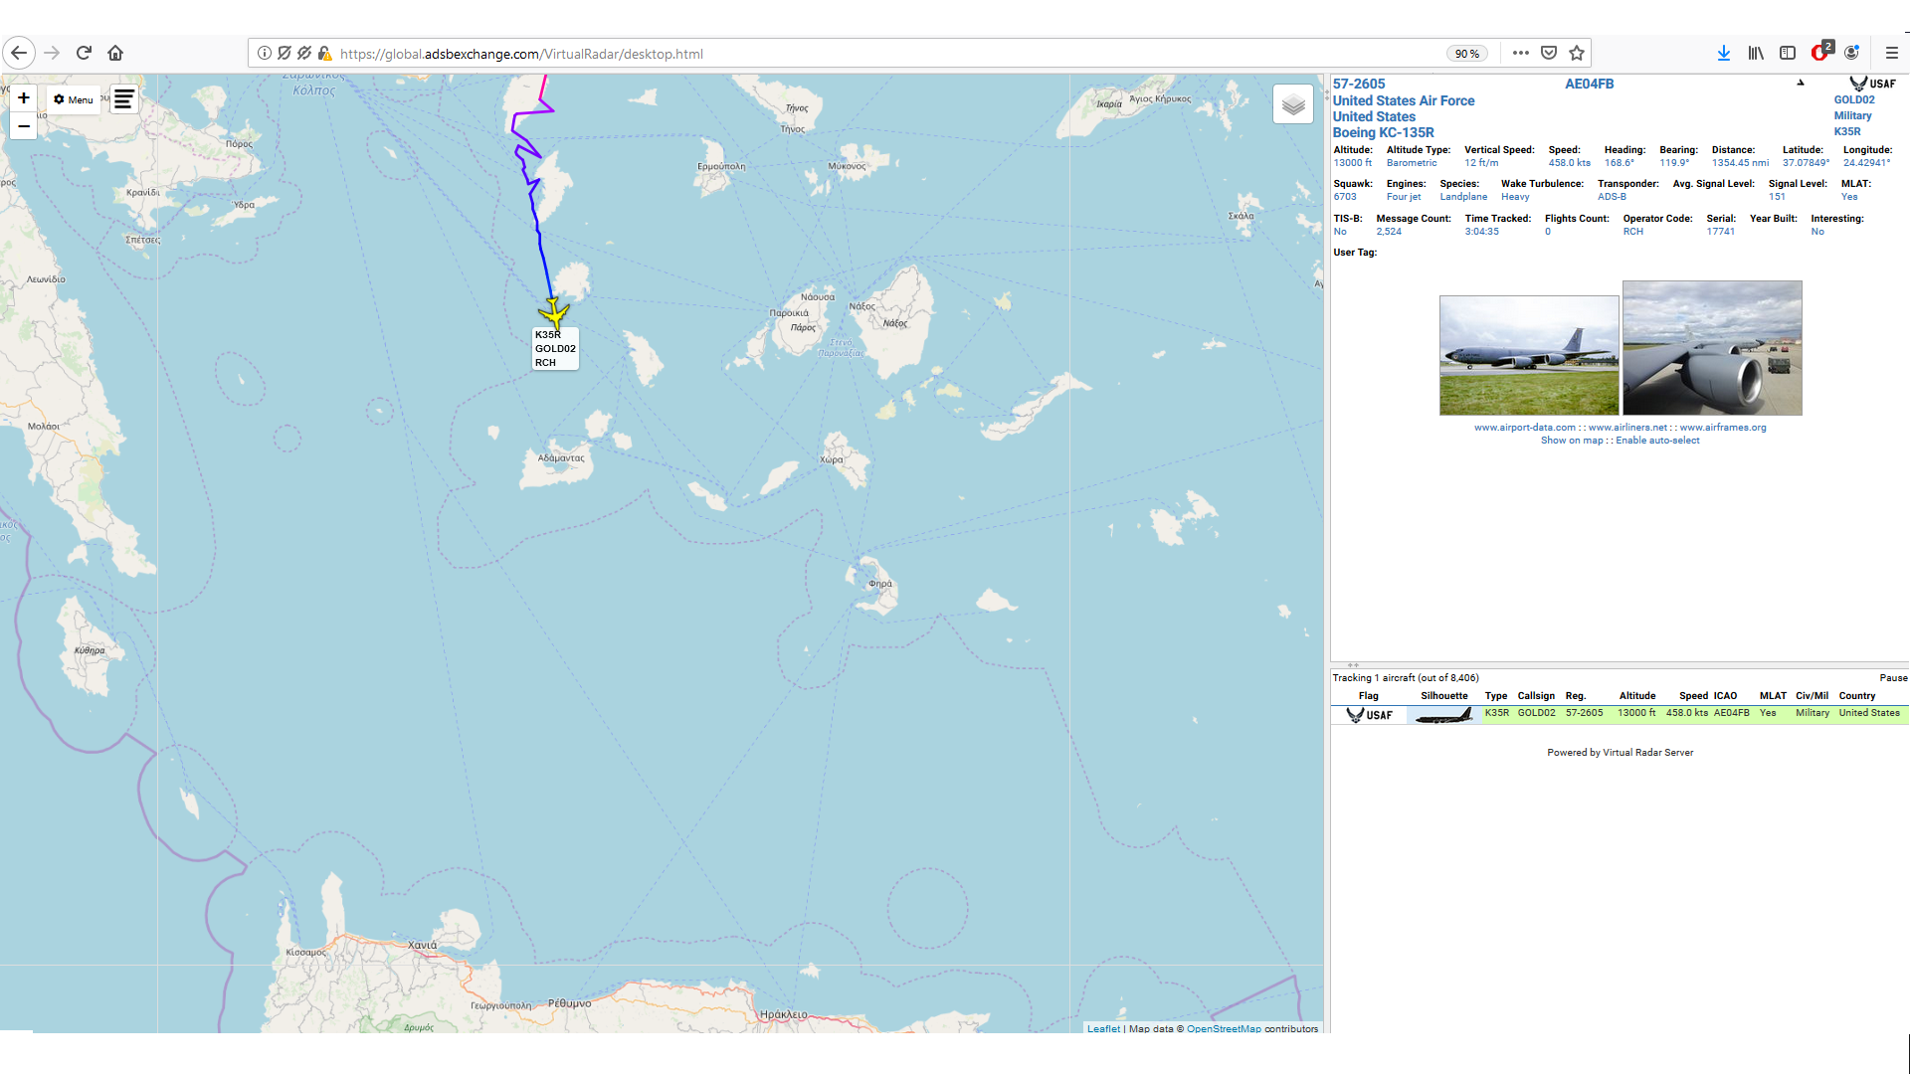The height and width of the screenshot is (1074, 1910).
Task: Zoom out the map with minus button
Action: pos(23,126)
